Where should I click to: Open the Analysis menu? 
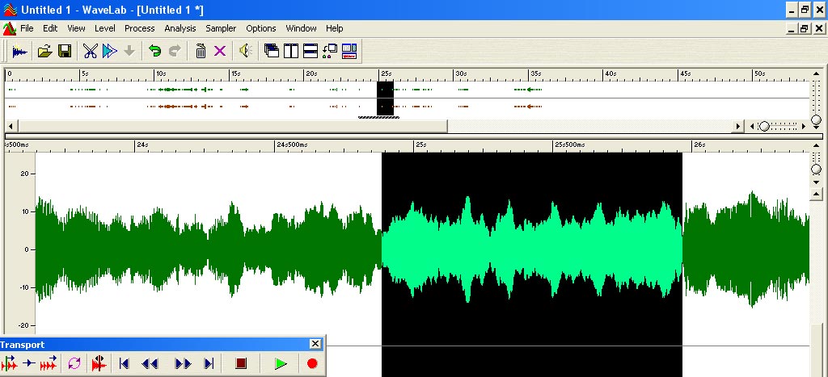(x=180, y=28)
